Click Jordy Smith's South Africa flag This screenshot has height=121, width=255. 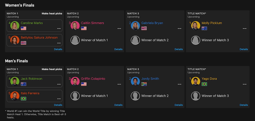point(144,84)
